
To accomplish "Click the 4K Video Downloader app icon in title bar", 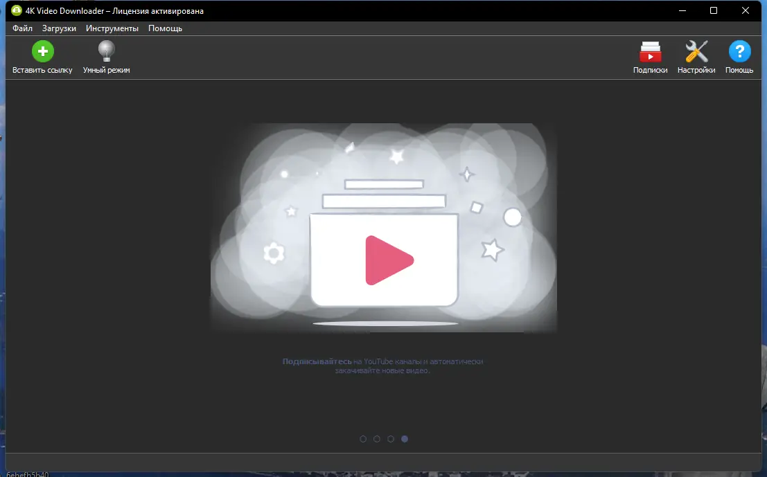I will pos(17,10).
